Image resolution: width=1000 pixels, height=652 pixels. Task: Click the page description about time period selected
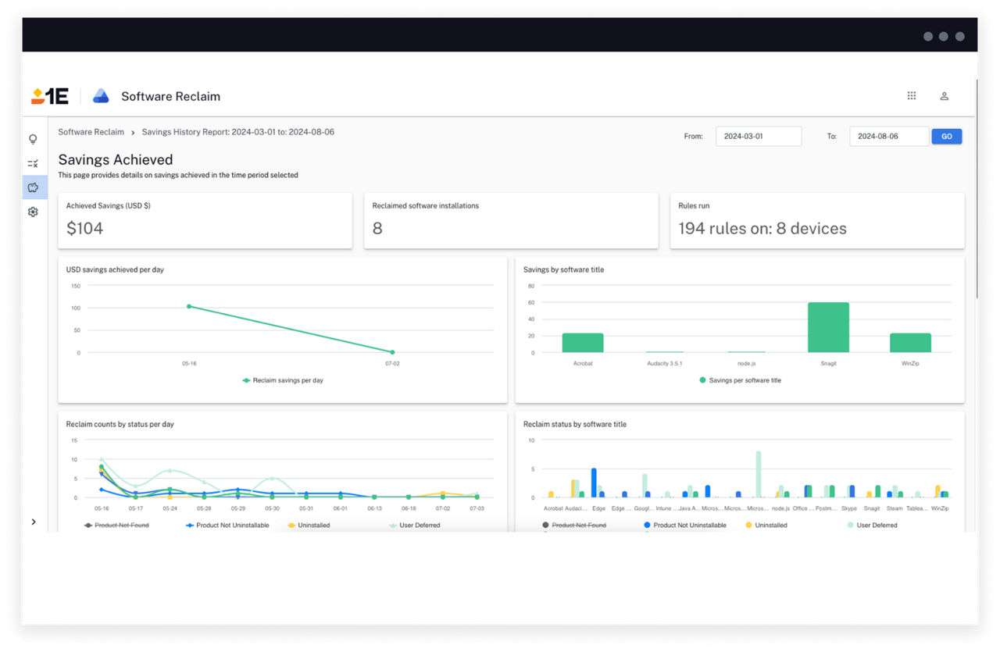click(x=178, y=175)
